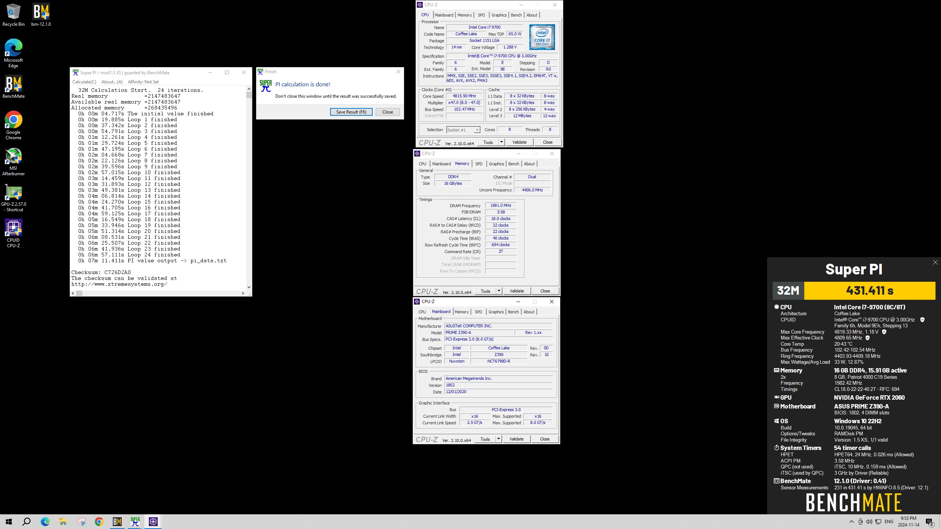Open Tools dropdown arrow in Memory CPU-Z window
This screenshot has height=529, width=941.
coord(499,291)
